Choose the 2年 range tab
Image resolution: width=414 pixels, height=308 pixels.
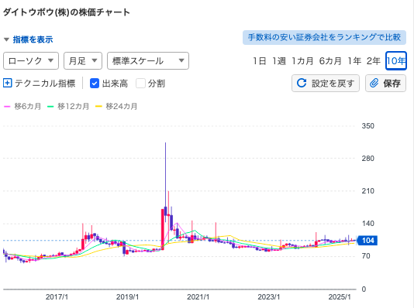(x=373, y=61)
